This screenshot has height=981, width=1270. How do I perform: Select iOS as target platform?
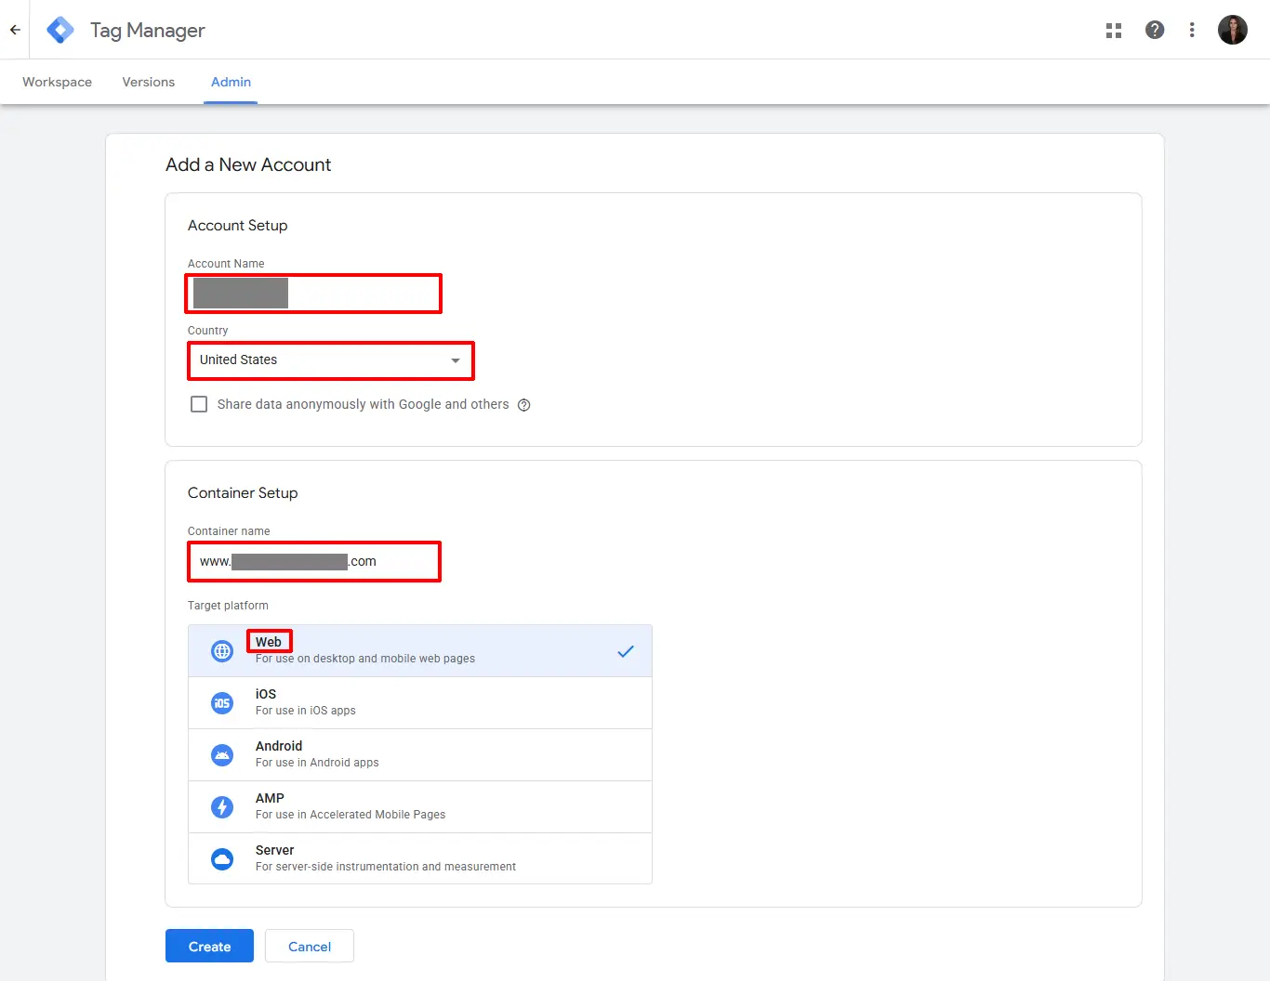click(x=420, y=703)
